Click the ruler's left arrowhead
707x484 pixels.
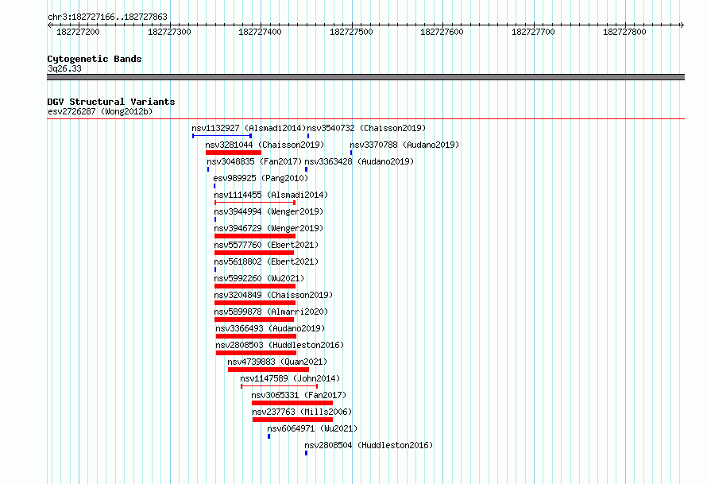[x=49, y=25]
